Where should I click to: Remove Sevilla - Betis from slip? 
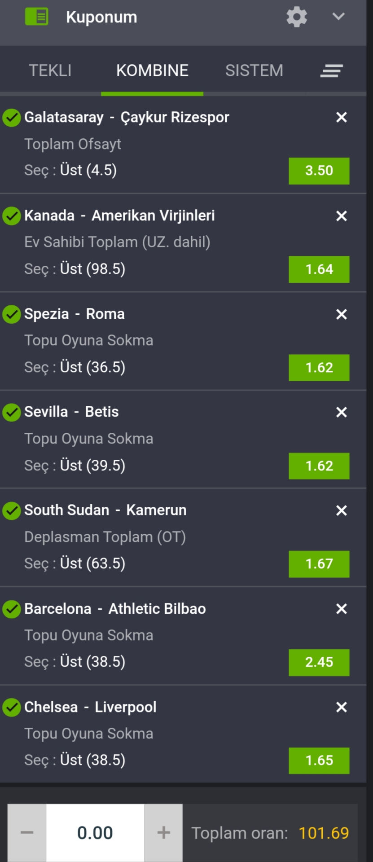click(342, 412)
